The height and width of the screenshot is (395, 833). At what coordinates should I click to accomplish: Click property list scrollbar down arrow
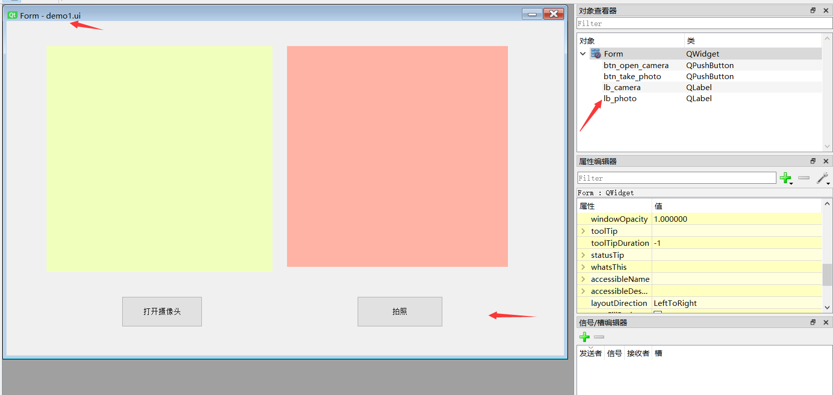(827, 307)
